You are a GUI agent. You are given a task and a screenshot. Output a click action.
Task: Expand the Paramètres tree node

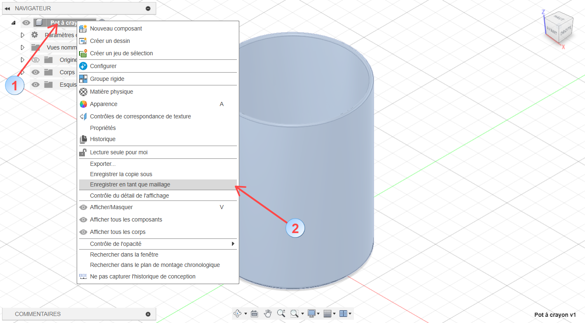(23, 35)
